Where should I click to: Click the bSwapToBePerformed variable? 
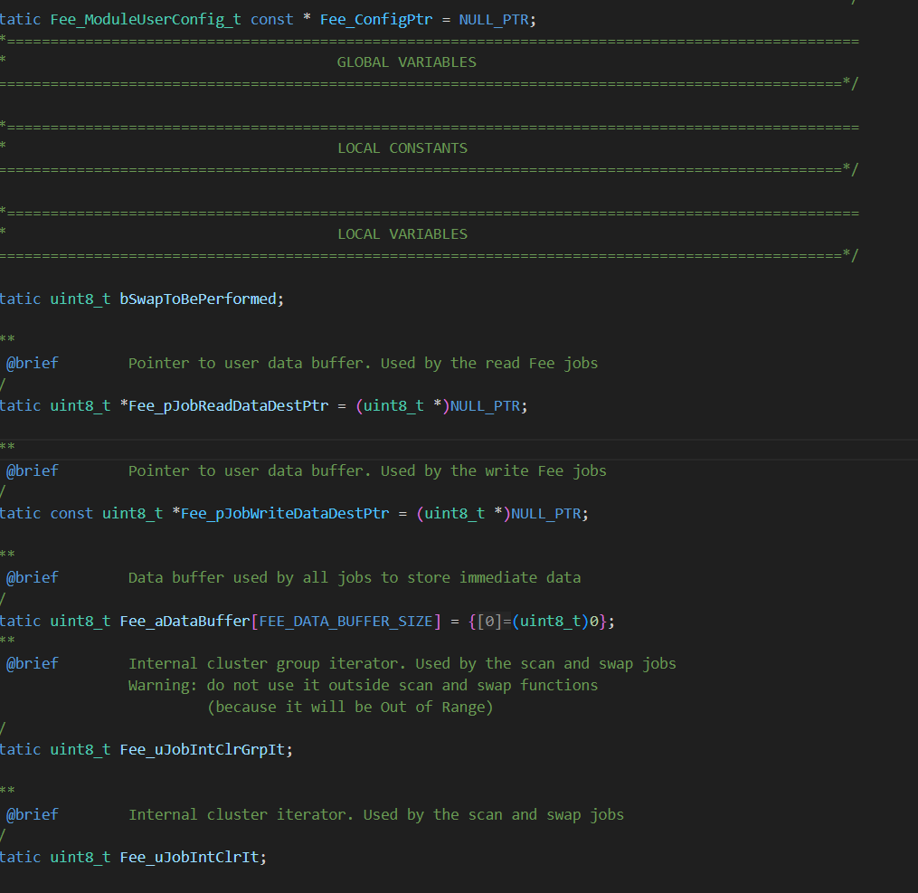(x=197, y=299)
